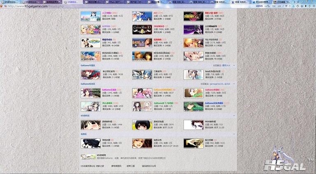Open the 站务公告 forum link
This screenshot has height=174, width=316.
pos(158,140)
